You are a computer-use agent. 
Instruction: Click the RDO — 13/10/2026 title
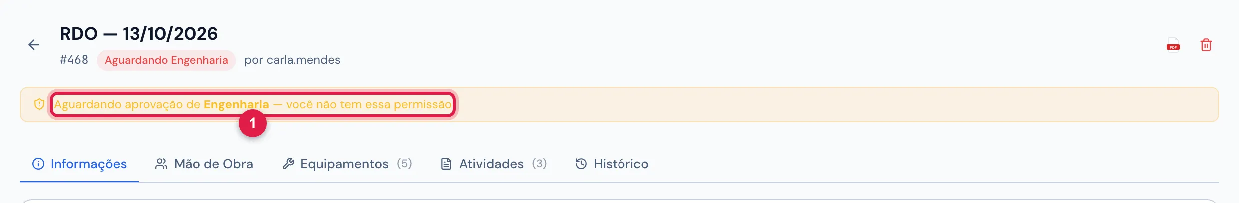(139, 34)
